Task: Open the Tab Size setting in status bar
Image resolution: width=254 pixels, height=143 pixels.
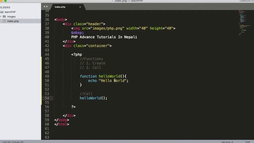Action: pyautogui.click(x=227, y=142)
